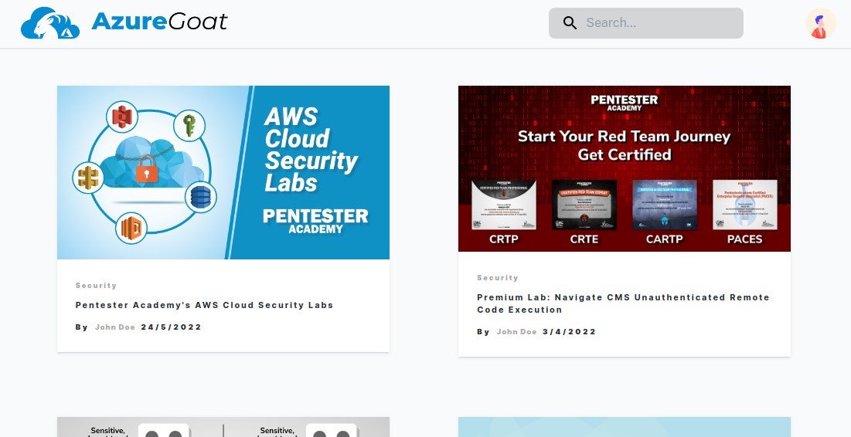Click author John Doe on Premium Lab post

[x=516, y=332]
